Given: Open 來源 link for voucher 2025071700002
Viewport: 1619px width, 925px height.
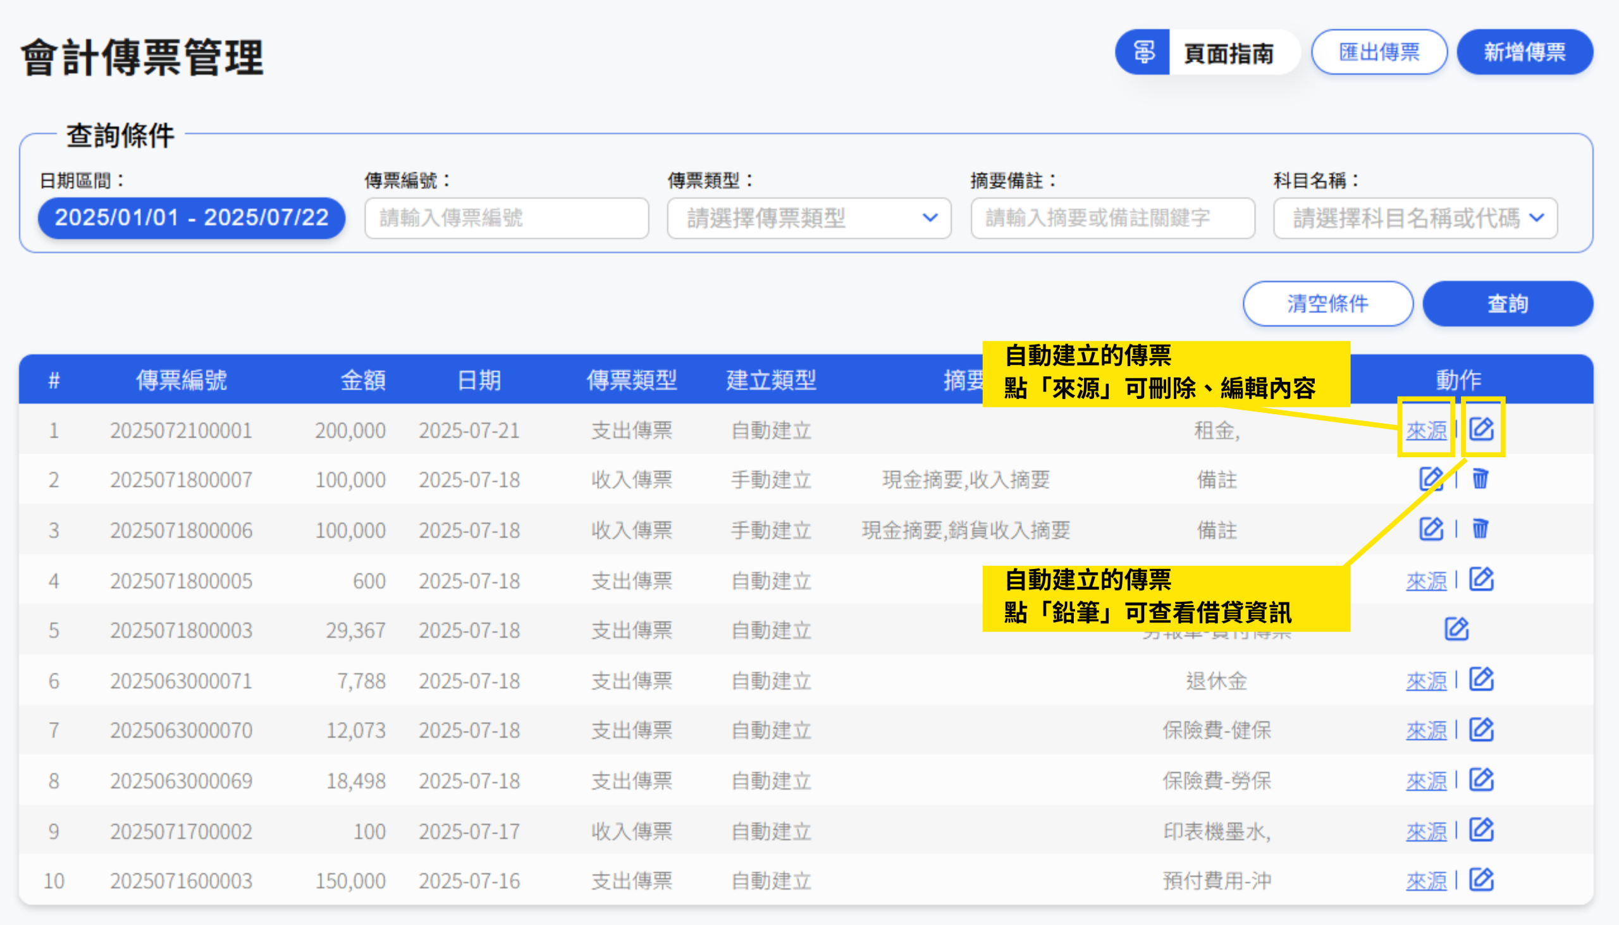Looking at the screenshot, I should [1426, 831].
